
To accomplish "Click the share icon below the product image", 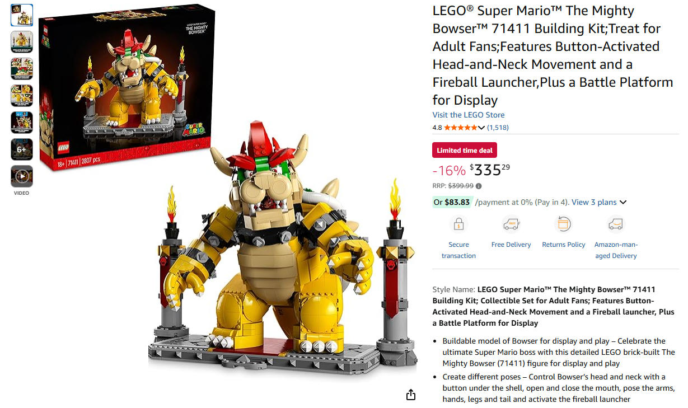I will pyautogui.click(x=411, y=395).
